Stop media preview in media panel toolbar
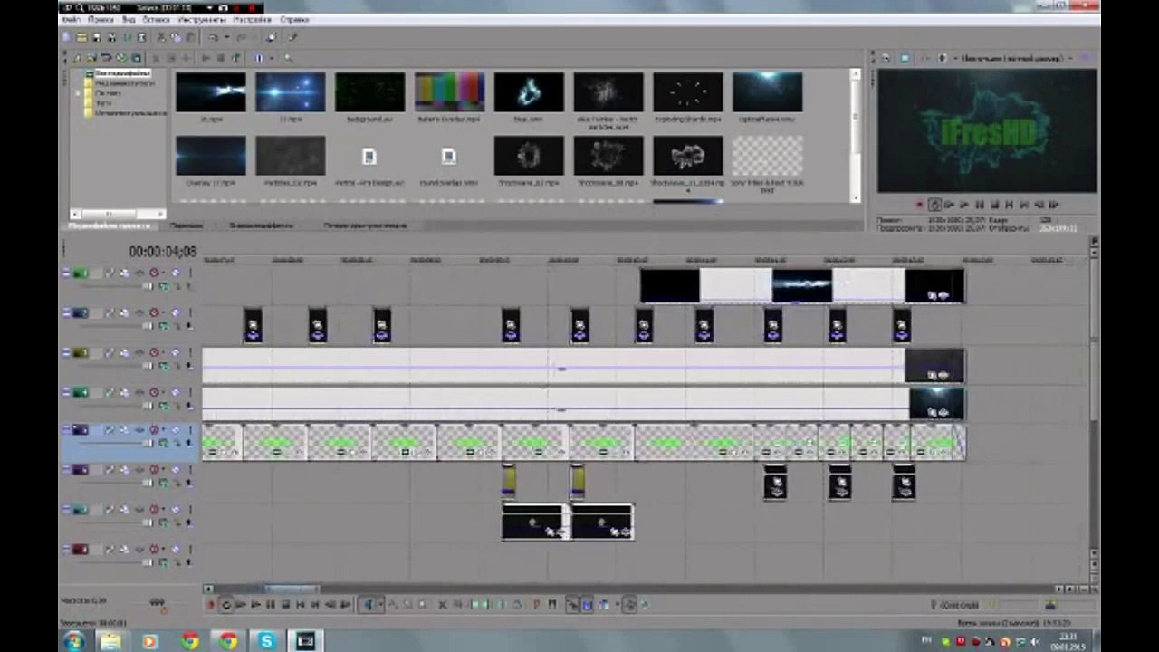1159x652 pixels. point(221,58)
